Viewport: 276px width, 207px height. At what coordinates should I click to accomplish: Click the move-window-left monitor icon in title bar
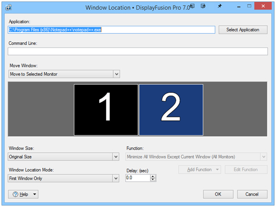(x=192, y=6)
